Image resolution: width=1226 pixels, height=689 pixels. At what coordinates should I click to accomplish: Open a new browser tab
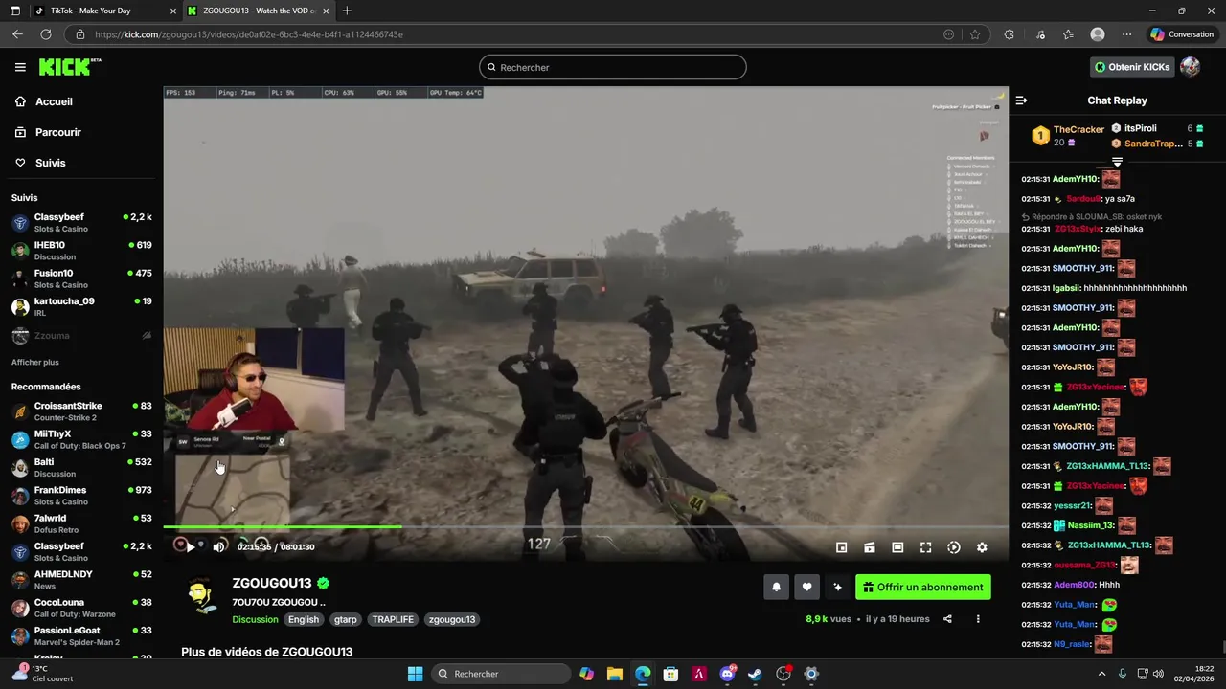(x=347, y=11)
